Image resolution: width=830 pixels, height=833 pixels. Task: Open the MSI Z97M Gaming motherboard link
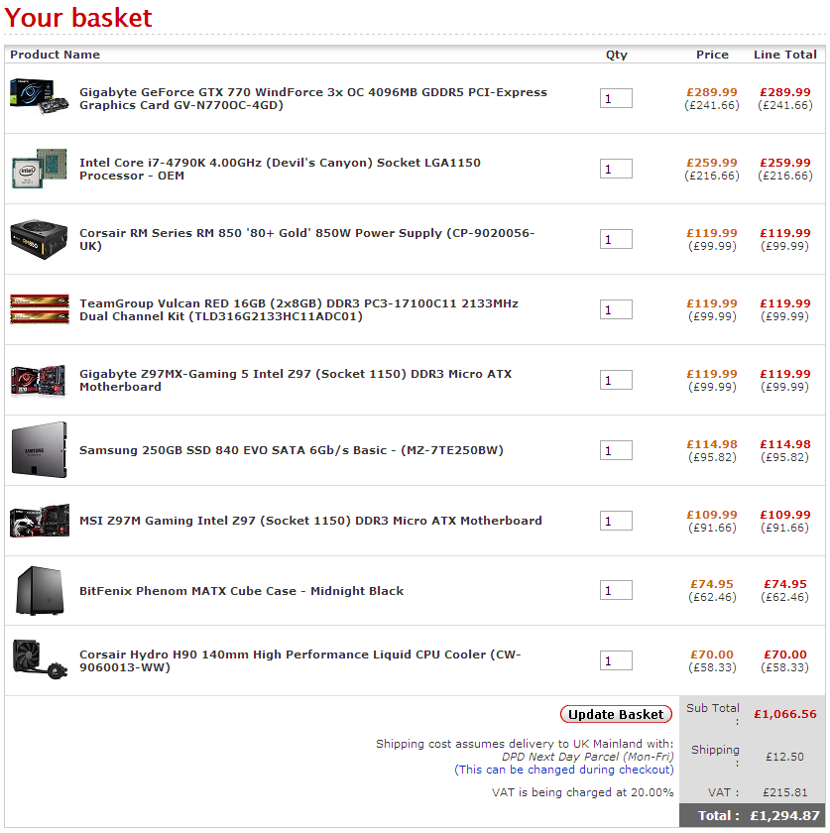310,520
